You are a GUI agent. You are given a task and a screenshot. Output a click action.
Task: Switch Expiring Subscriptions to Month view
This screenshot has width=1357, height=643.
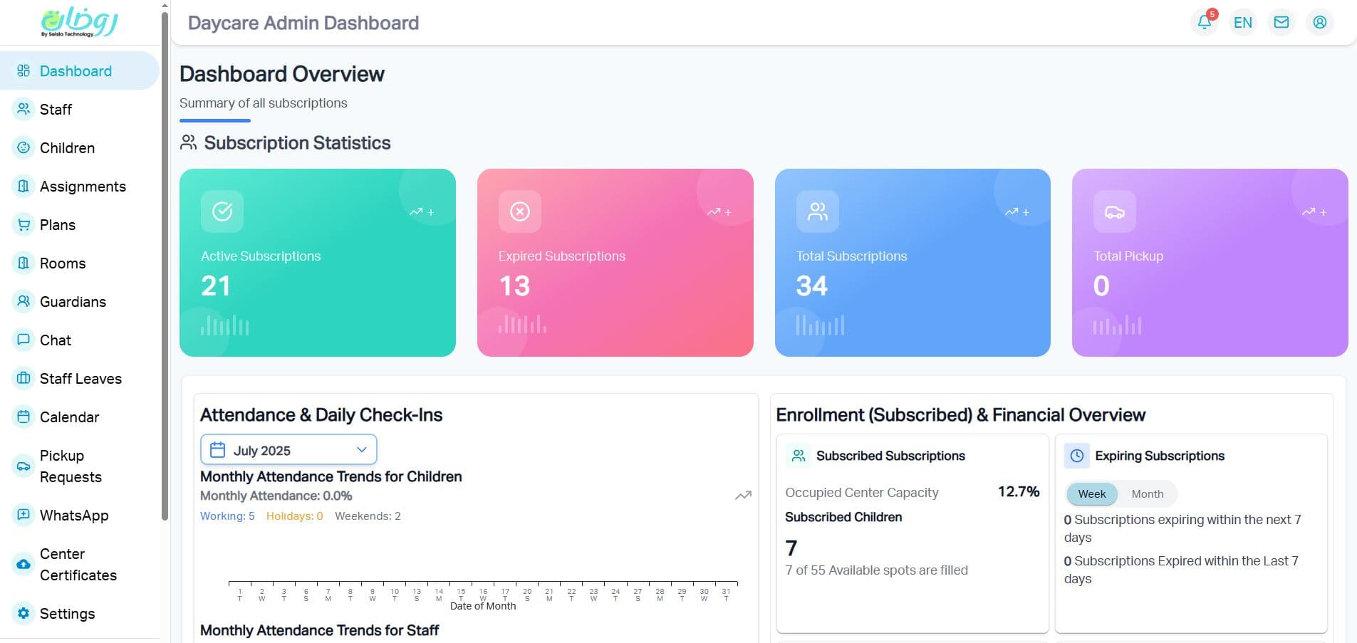[x=1147, y=493]
